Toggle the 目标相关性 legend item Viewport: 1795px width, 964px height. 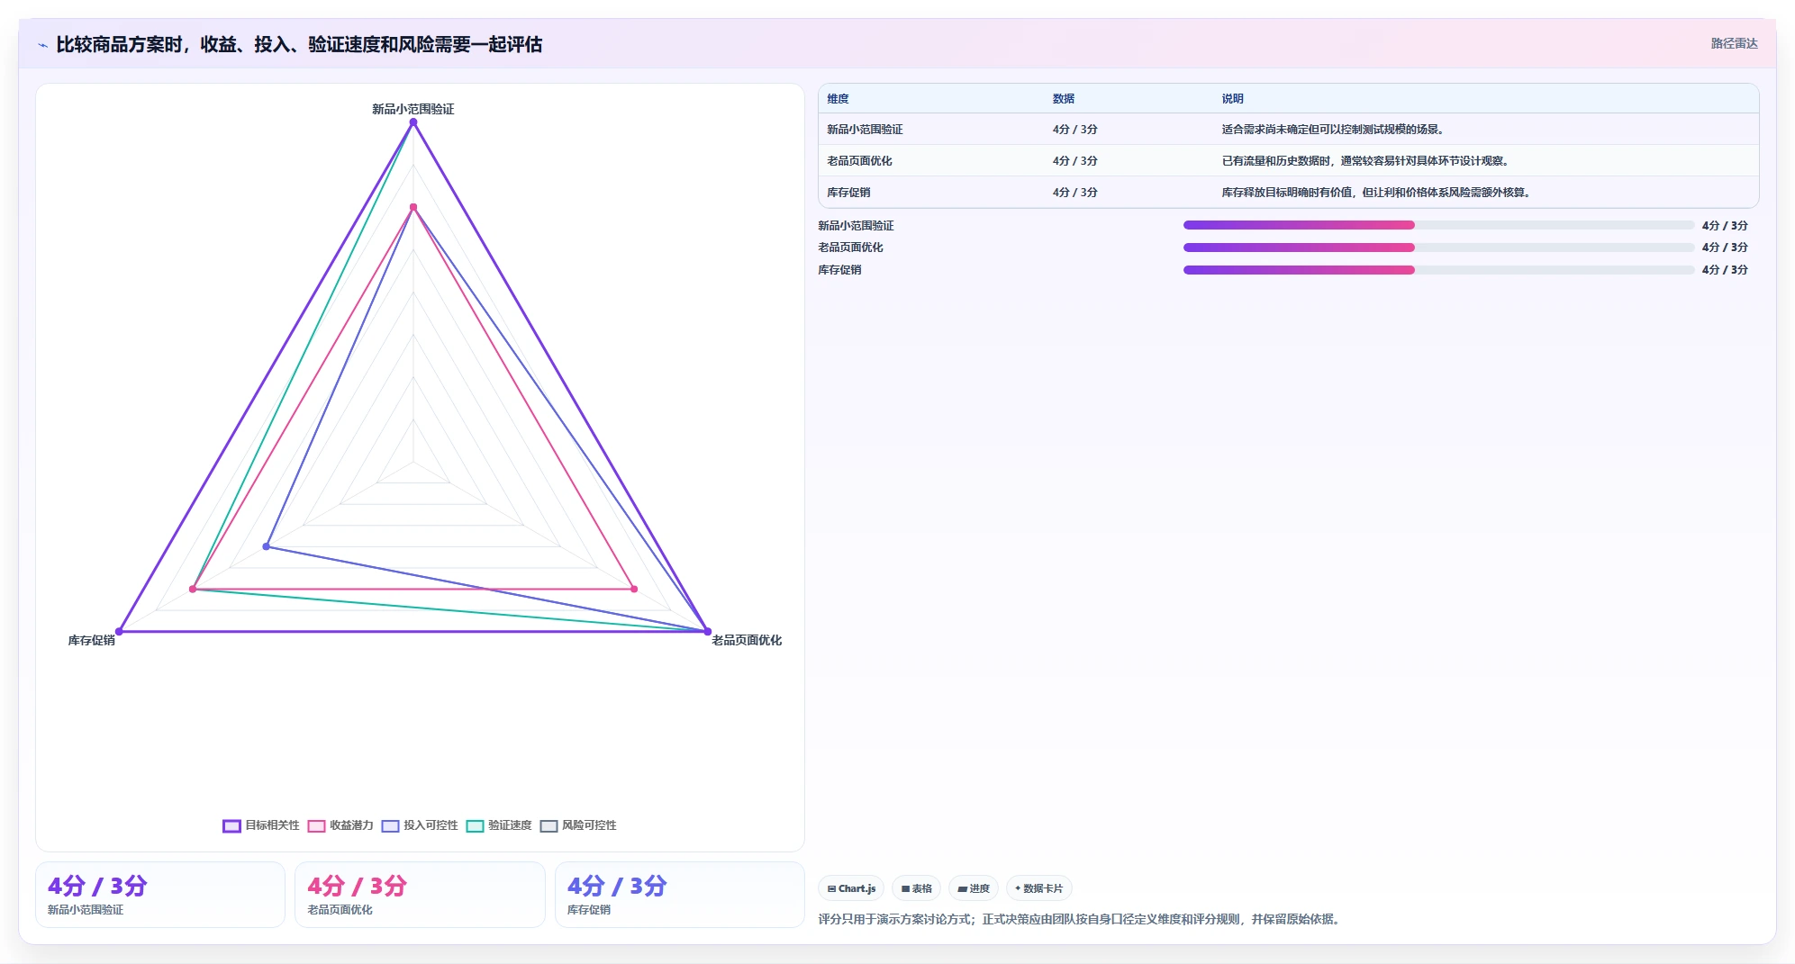click(x=261, y=825)
